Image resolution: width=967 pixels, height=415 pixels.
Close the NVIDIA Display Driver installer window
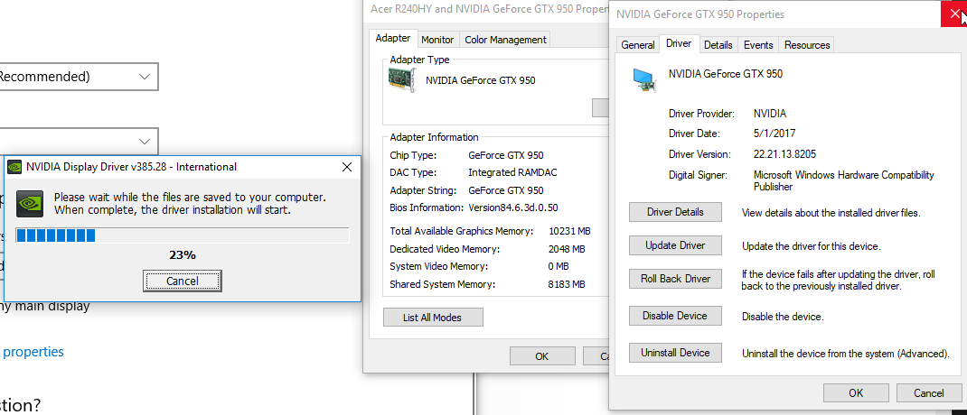(x=347, y=167)
